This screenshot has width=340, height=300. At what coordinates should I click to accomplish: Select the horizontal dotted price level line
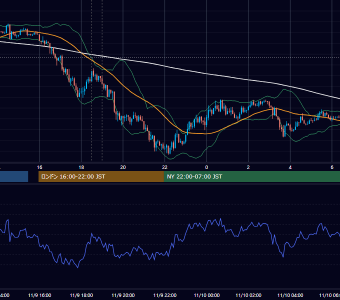(170, 57)
